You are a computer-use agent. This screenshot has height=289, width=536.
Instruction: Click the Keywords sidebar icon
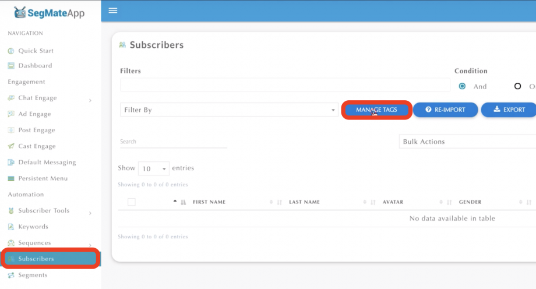click(11, 227)
